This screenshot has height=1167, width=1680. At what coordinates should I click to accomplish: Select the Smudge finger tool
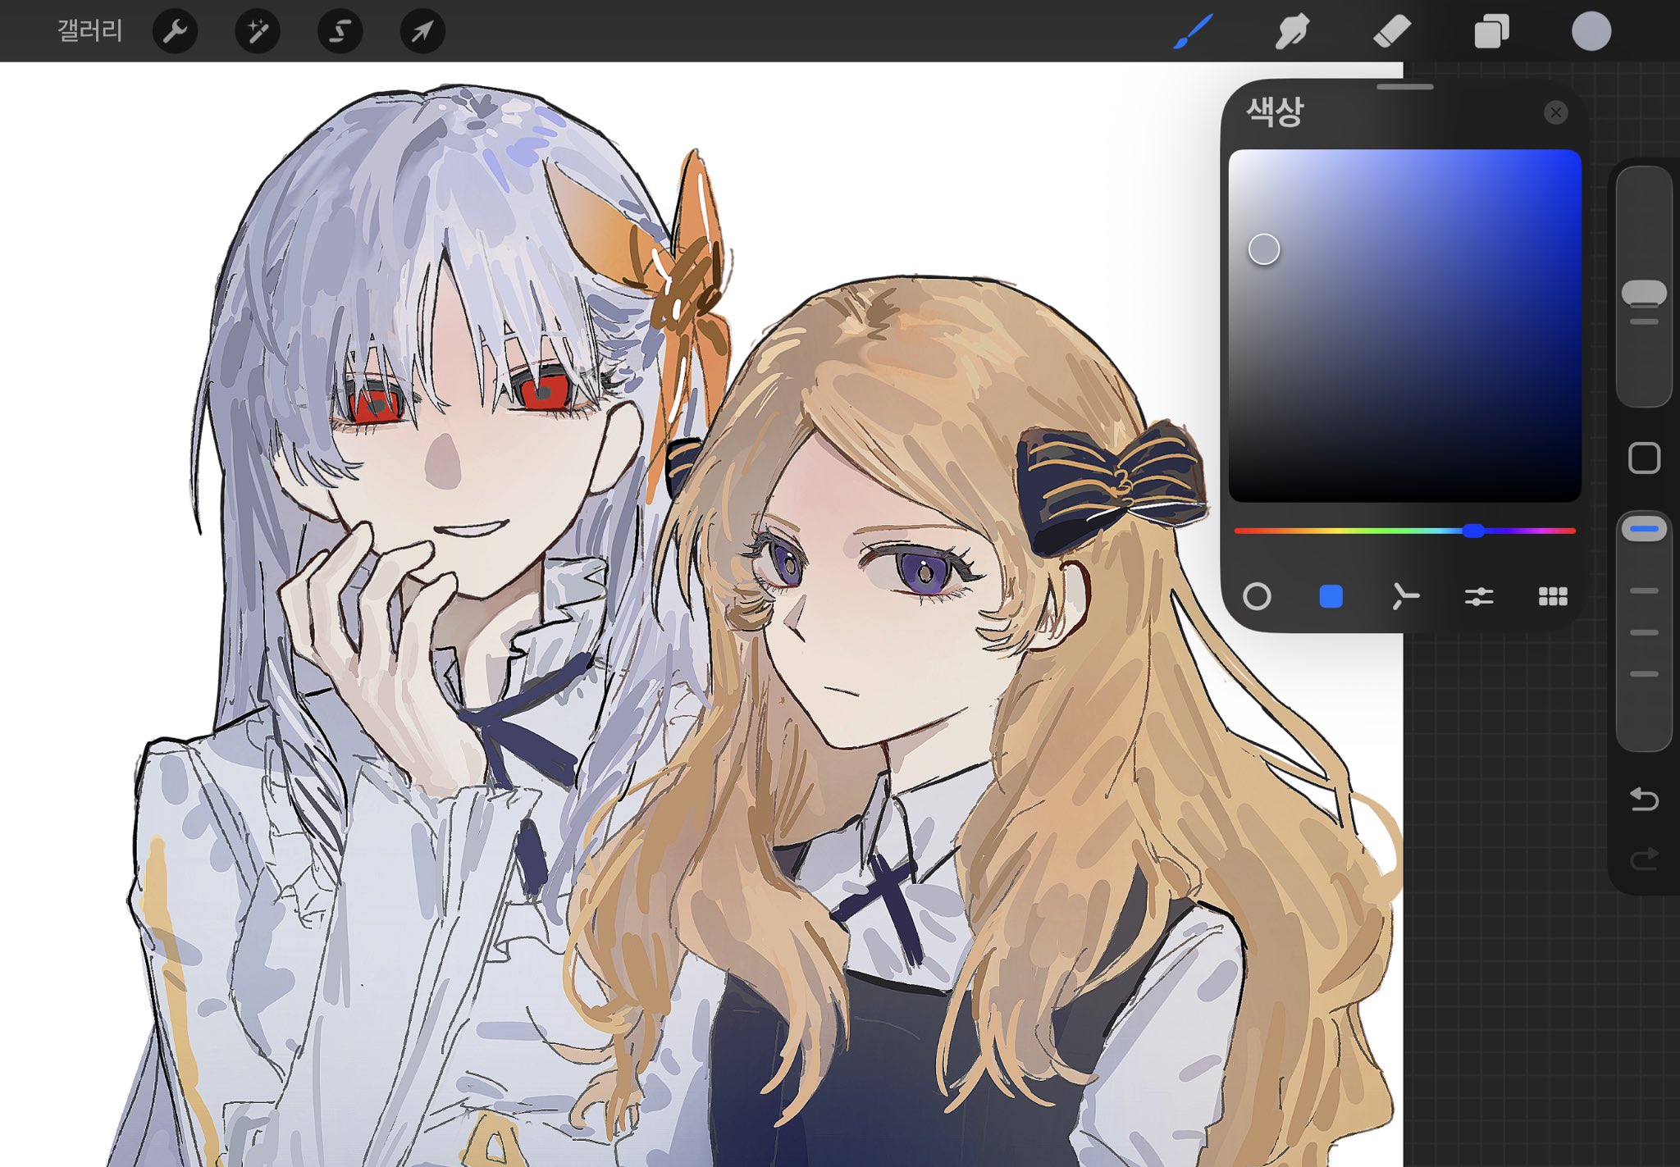tap(1292, 32)
